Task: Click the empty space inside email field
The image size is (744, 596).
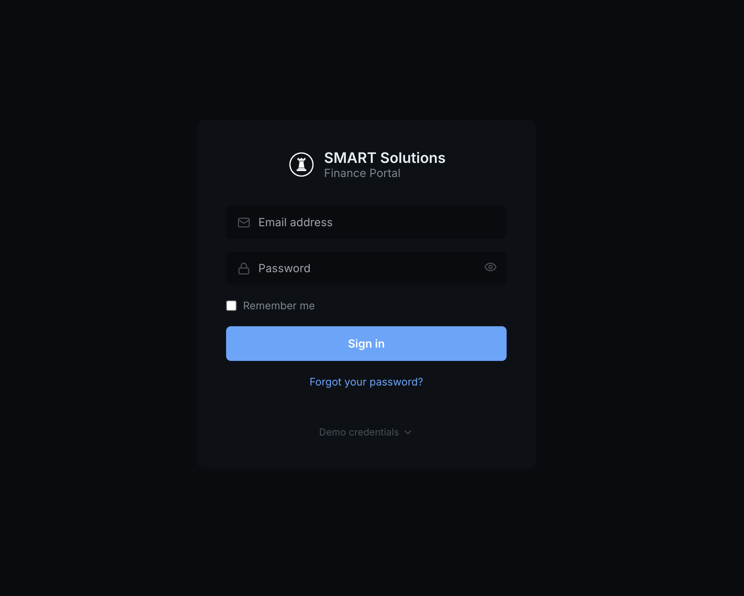Action: point(419,222)
